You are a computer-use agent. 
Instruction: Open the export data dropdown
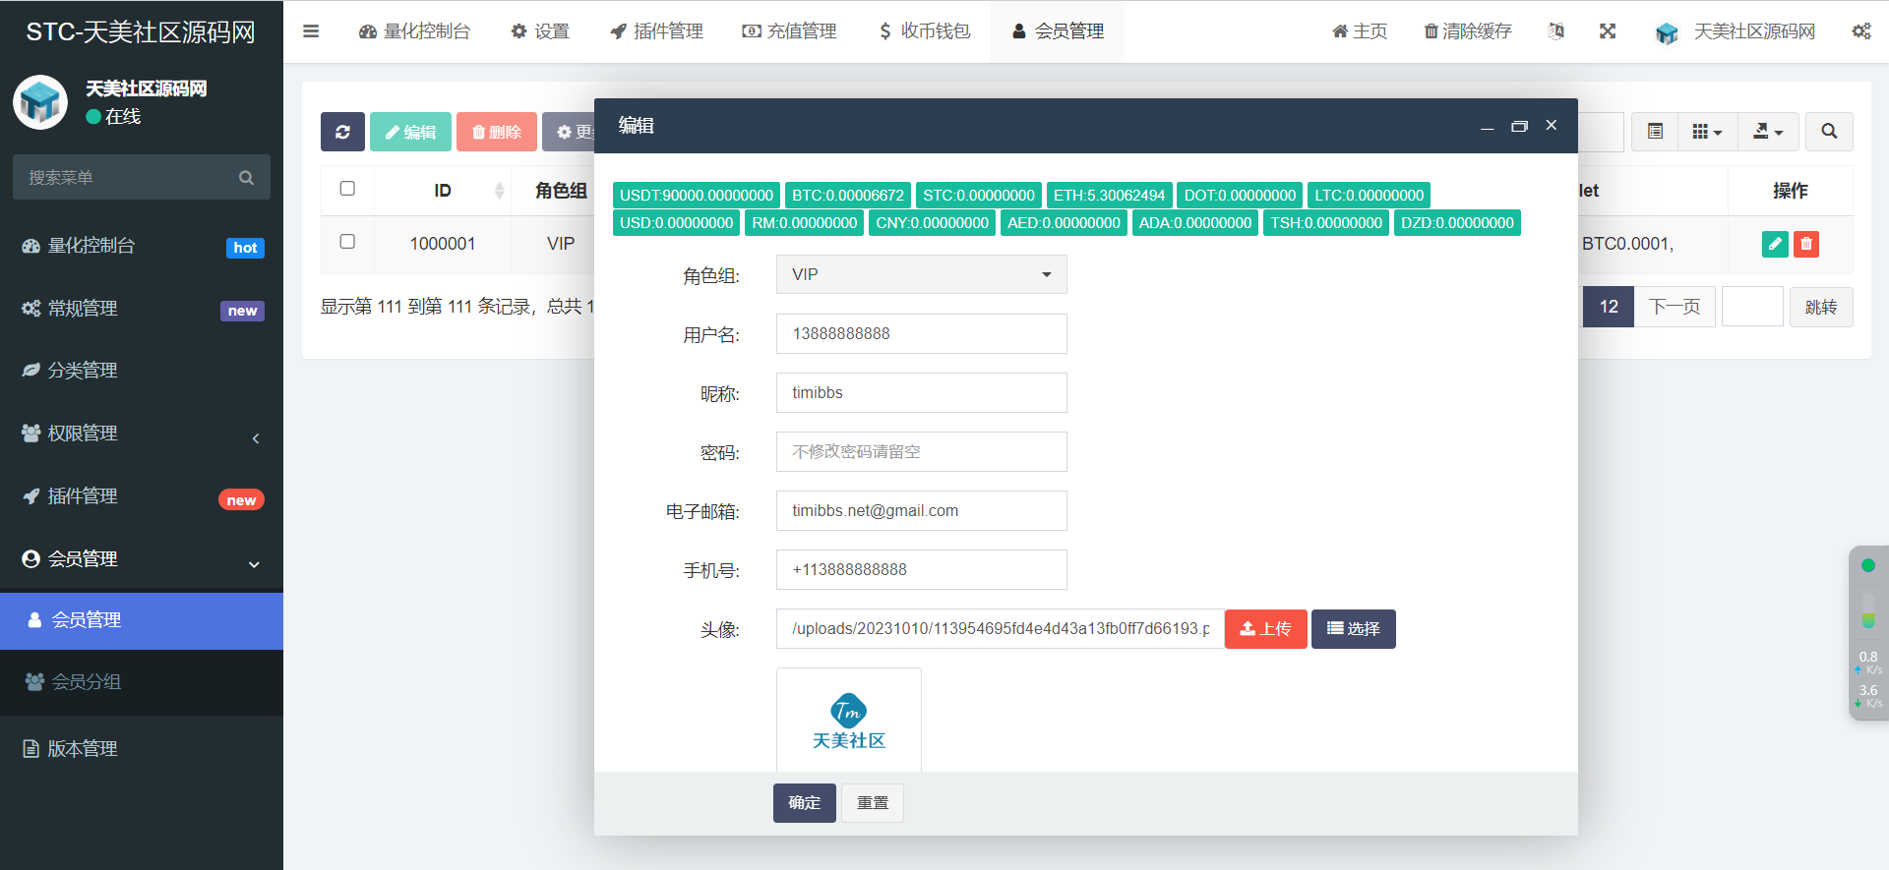tap(1768, 132)
